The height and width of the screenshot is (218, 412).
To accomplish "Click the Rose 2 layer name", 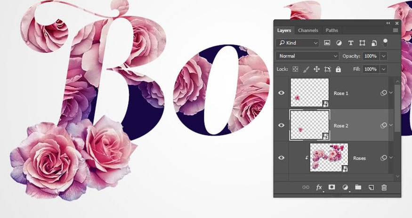I will (341, 126).
